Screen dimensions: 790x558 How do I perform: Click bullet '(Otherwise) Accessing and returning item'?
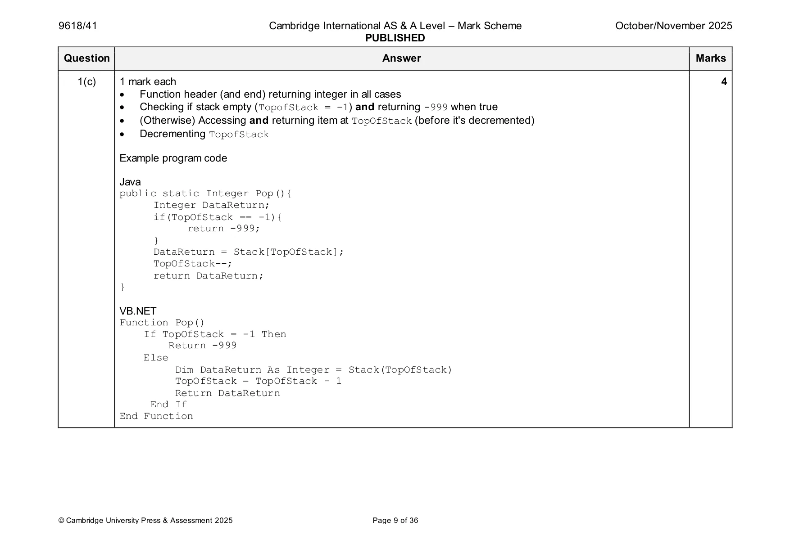337,121
